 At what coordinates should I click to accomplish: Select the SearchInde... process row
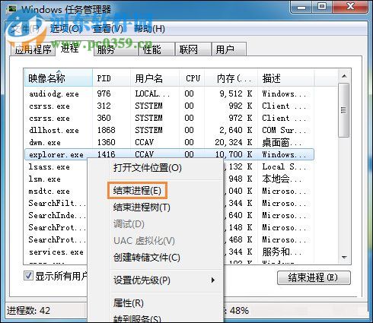pyautogui.click(x=57, y=216)
